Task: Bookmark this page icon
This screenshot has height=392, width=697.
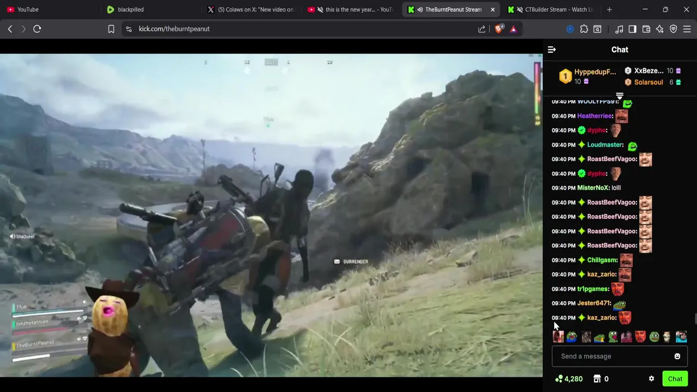Action: click(111, 29)
